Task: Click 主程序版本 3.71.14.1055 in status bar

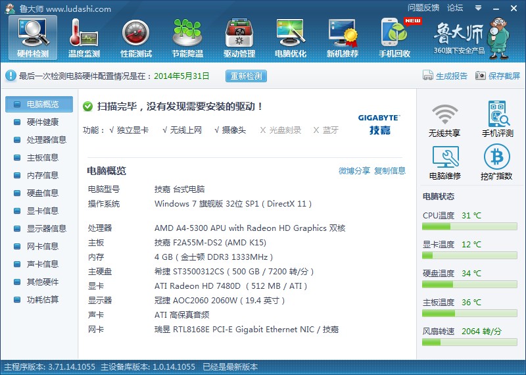Action: [x=50, y=367]
